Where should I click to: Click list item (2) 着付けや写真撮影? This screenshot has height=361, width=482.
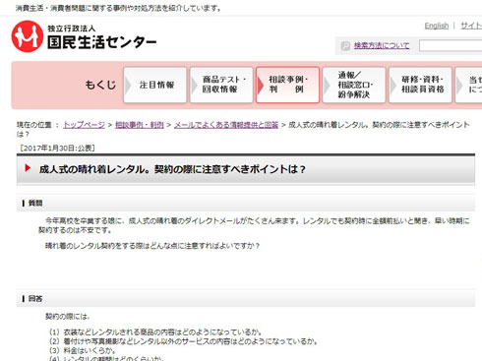(183, 341)
